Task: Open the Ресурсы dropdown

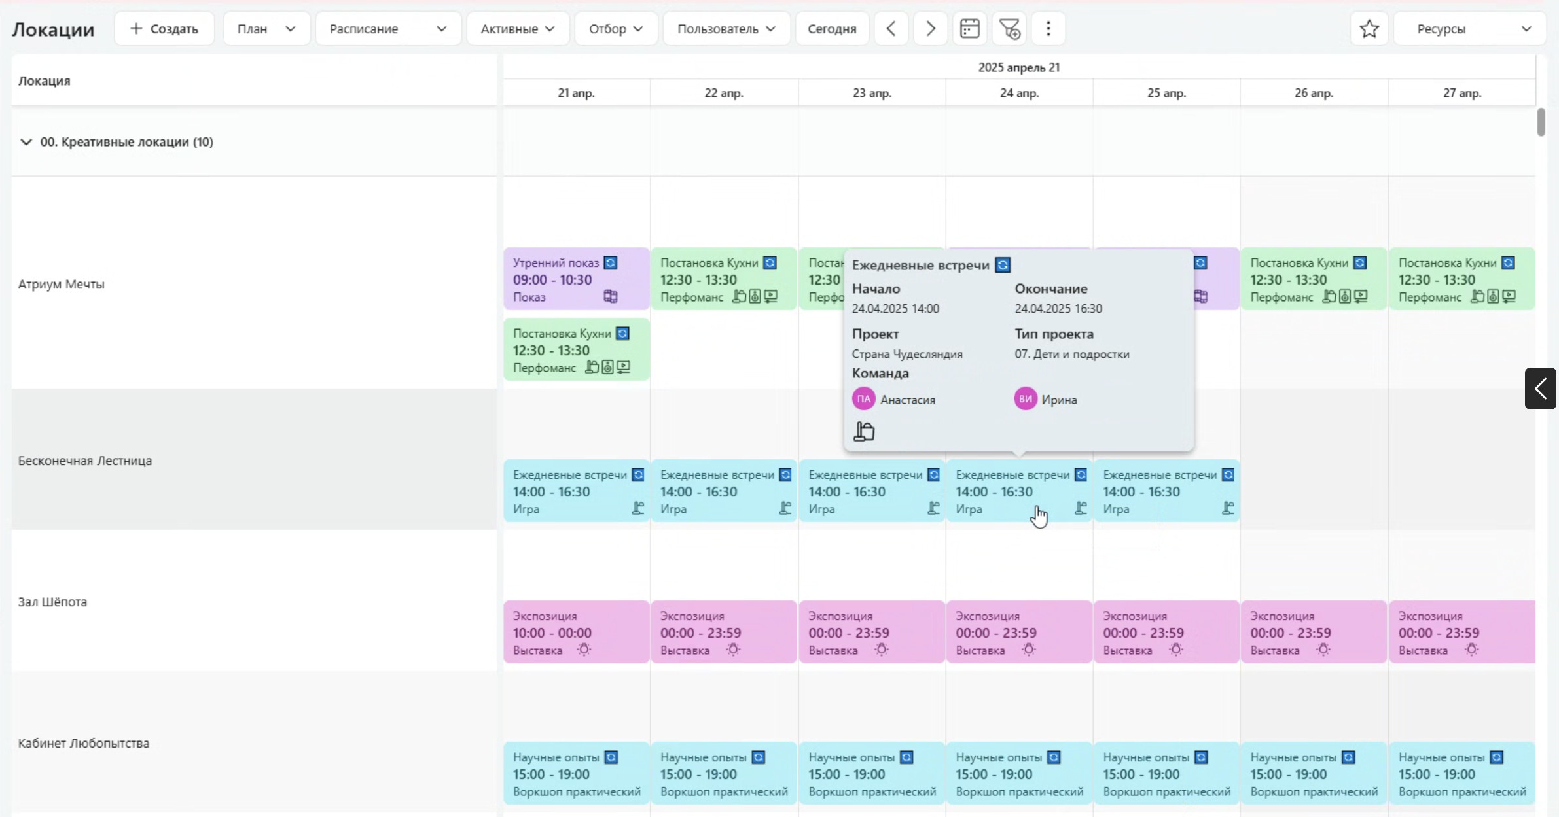Action: (1469, 29)
